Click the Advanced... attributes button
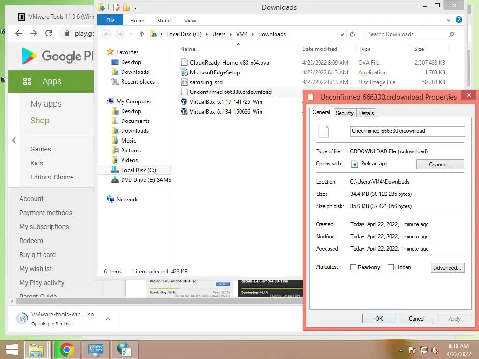Screen dimensions: 479x359 click(448, 268)
